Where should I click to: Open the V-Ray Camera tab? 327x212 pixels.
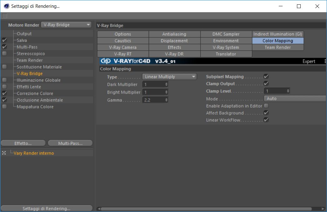[x=123, y=47]
